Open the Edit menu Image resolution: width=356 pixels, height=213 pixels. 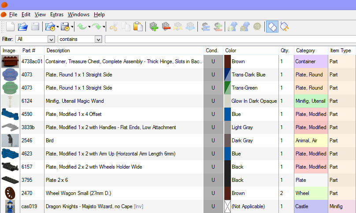tap(26, 14)
